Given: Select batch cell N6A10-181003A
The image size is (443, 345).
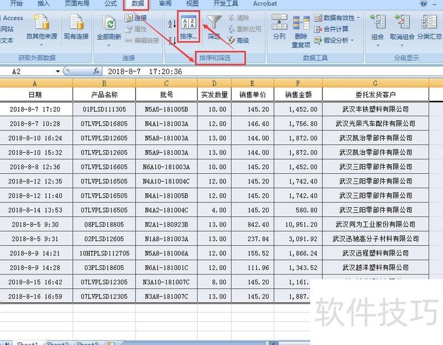Looking at the screenshot, I should click(x=167, y=167).
